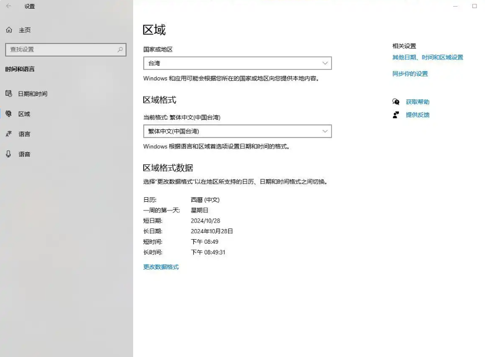Click the back arrow icon in title bar

(x=9, y=6)
